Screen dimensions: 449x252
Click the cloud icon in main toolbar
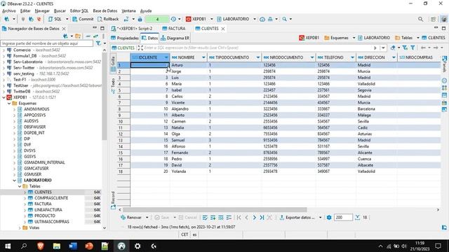tap(262, 19)
